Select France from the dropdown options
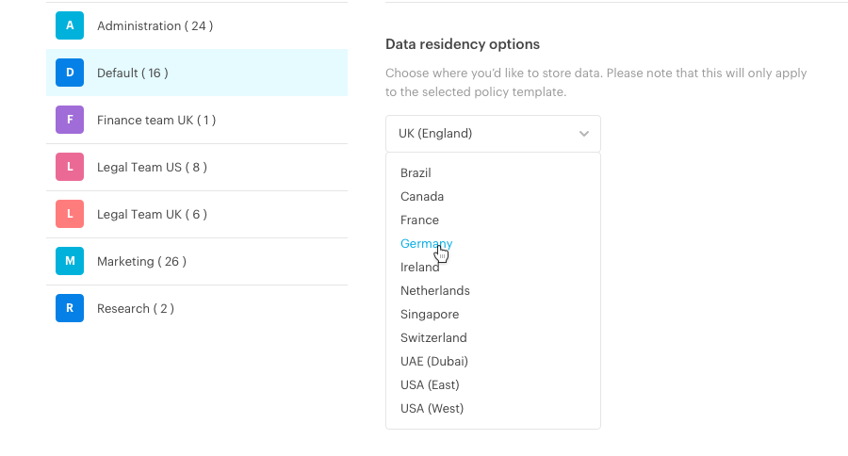848x456 pixels. (x=419, y=220)
